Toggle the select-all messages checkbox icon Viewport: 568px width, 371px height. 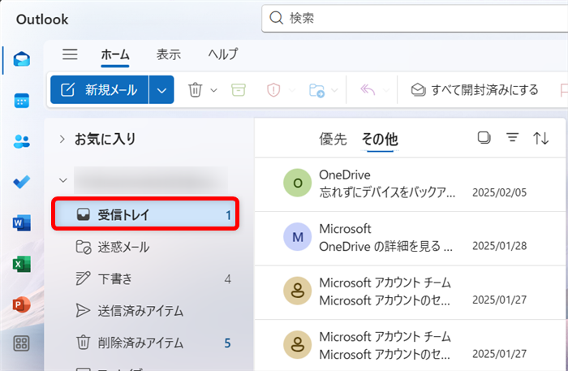click(484, 138)
